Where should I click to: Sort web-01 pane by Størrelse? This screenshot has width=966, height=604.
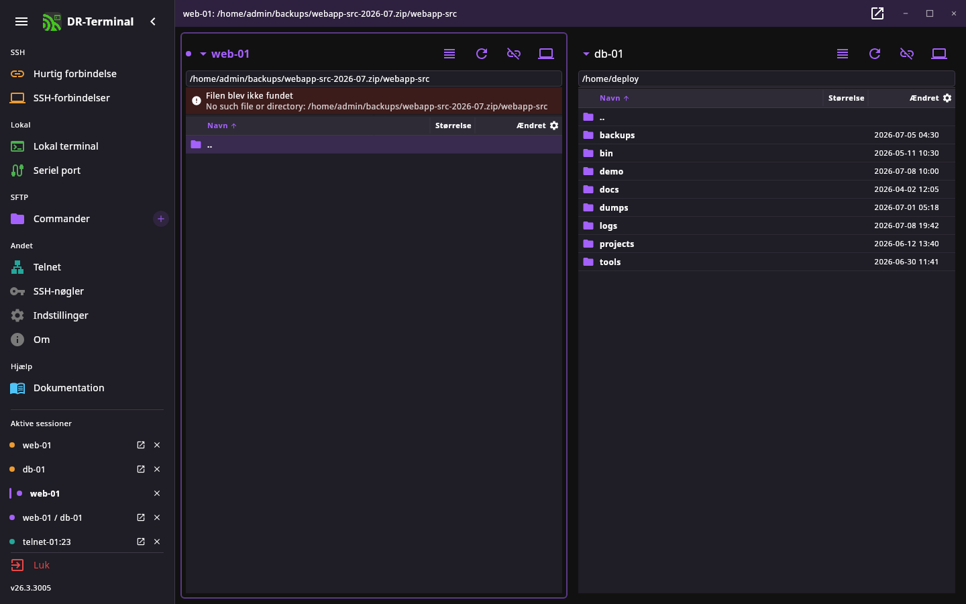[453, 125]
